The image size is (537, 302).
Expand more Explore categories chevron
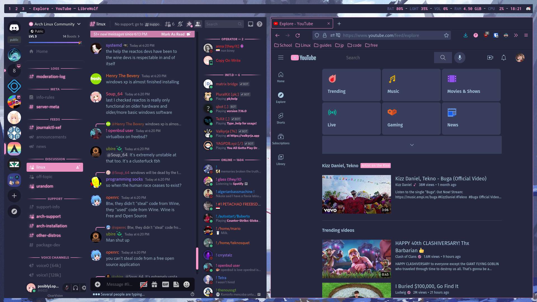412,145
